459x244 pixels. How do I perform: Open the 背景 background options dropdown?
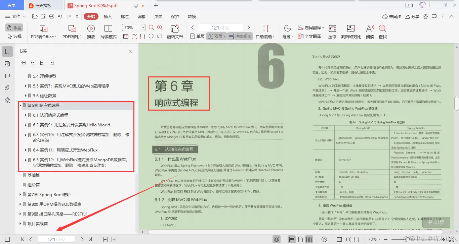point(288,36)
